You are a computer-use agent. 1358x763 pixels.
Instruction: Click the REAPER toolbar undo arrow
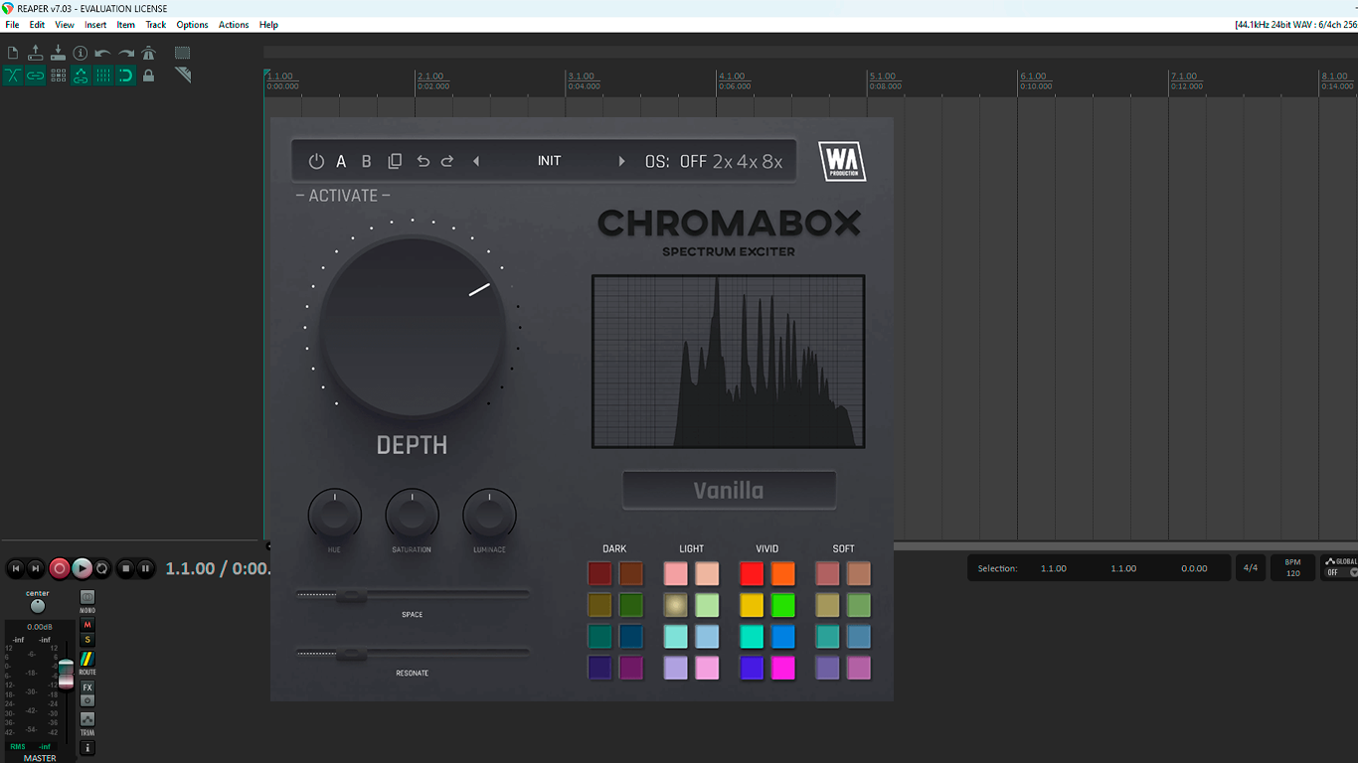pos(103,53)
